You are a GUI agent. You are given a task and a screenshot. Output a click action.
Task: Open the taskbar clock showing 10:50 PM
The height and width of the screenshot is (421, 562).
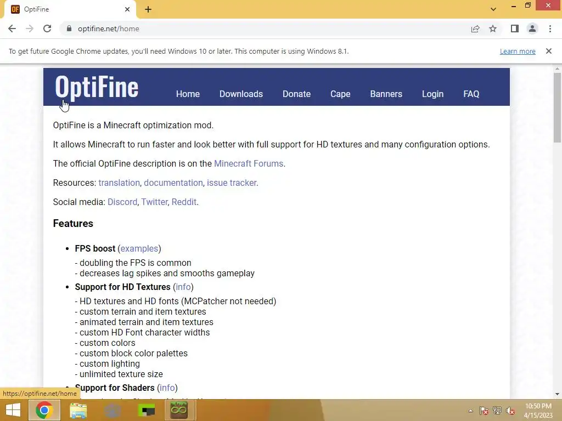pyautogui.click(x=538, y=411)
